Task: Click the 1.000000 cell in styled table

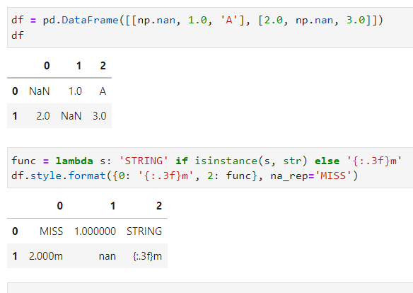Action: point(95,231)
